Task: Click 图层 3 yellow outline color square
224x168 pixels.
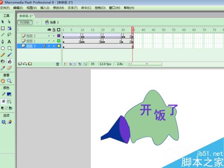Action: pyautogui.click(x=59, y=46)
